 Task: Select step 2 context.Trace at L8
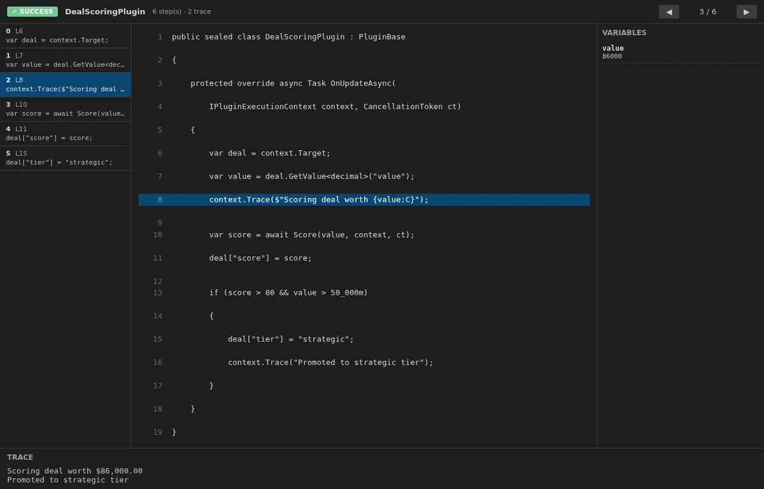click(66, 85)
